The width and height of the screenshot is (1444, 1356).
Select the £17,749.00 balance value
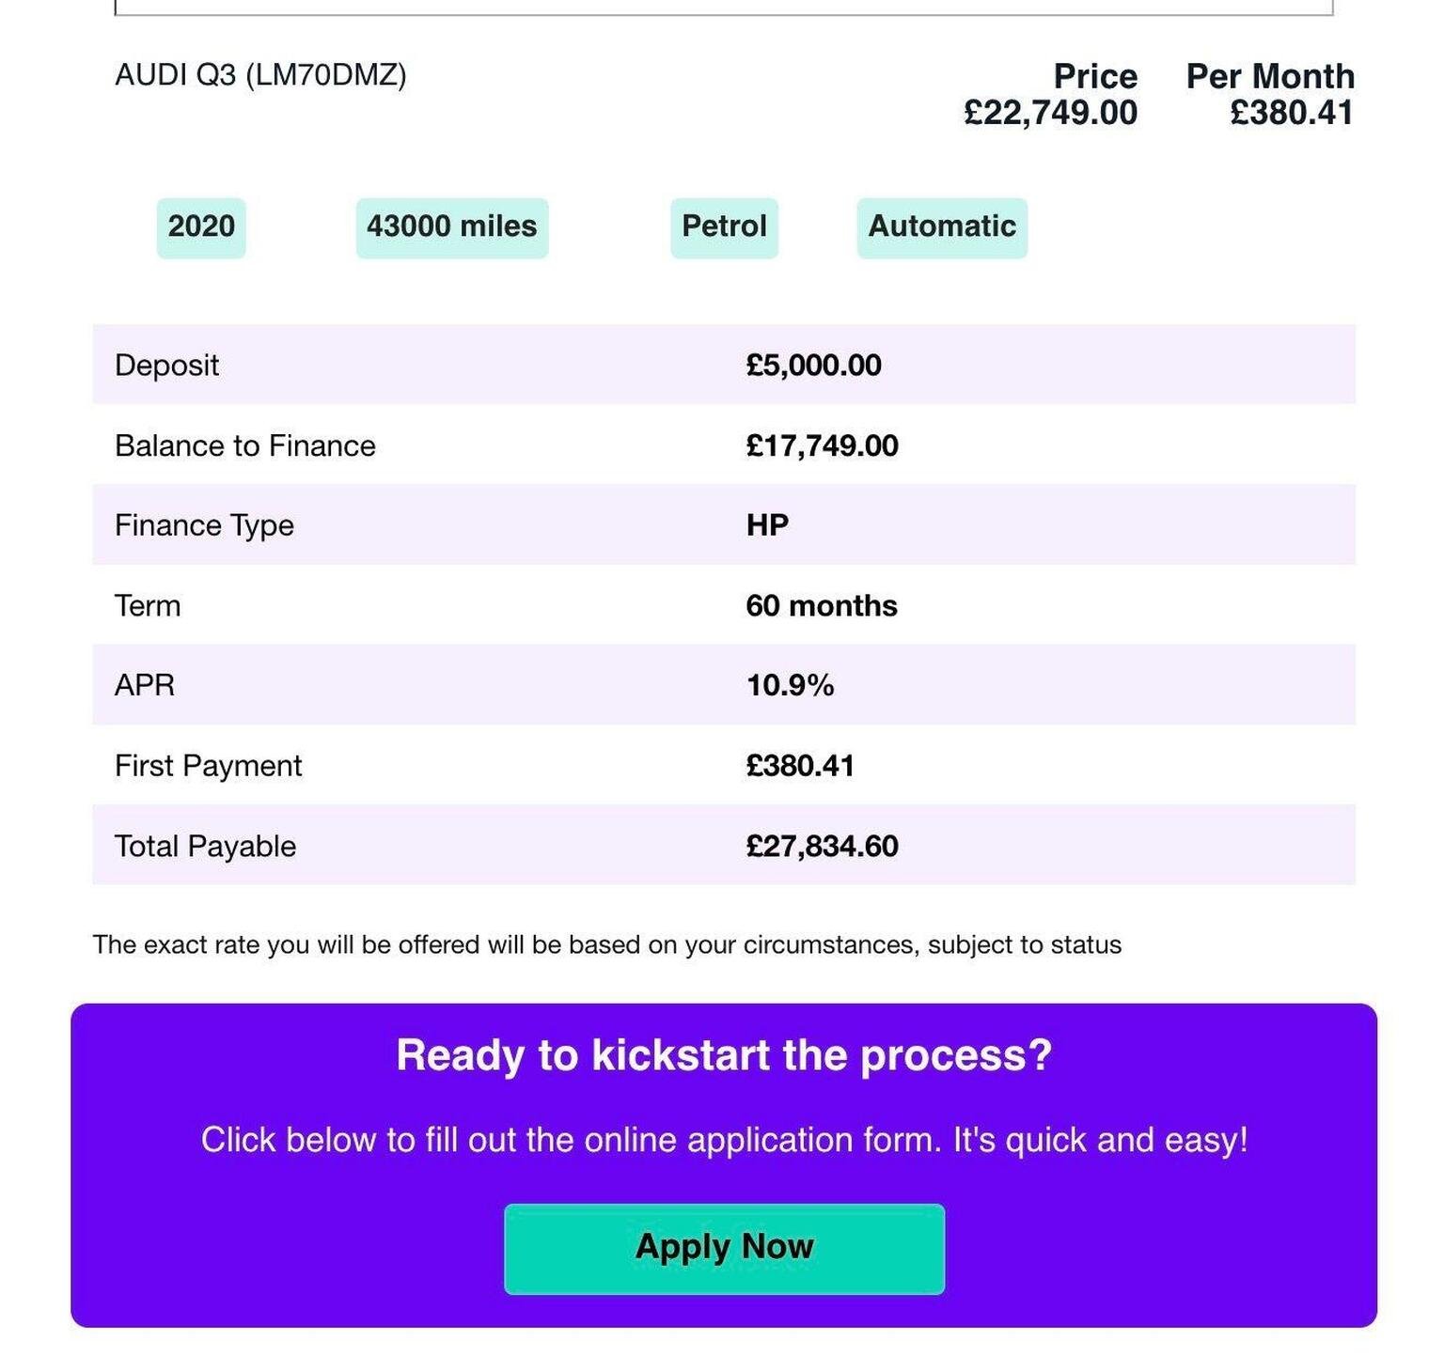coord(822,445)
